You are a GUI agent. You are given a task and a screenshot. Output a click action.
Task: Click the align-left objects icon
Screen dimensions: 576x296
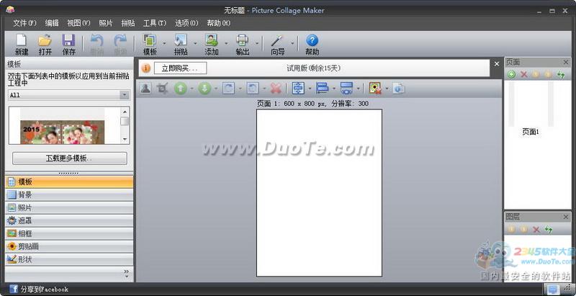pyautogui.click(x=322, y=89)
